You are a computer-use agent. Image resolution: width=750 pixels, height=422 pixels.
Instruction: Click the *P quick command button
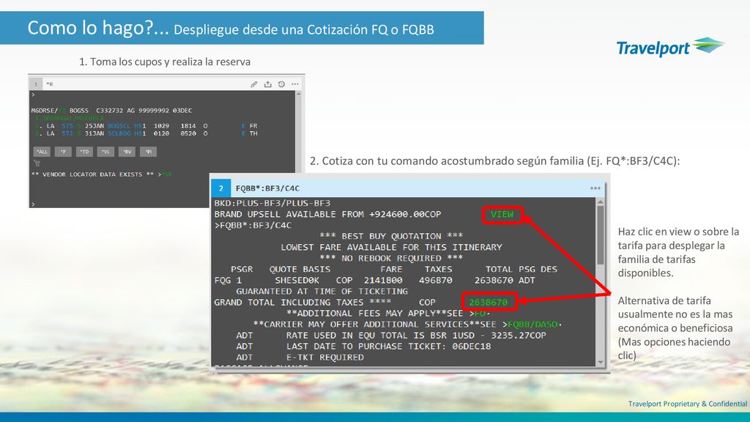coord(63,152)
